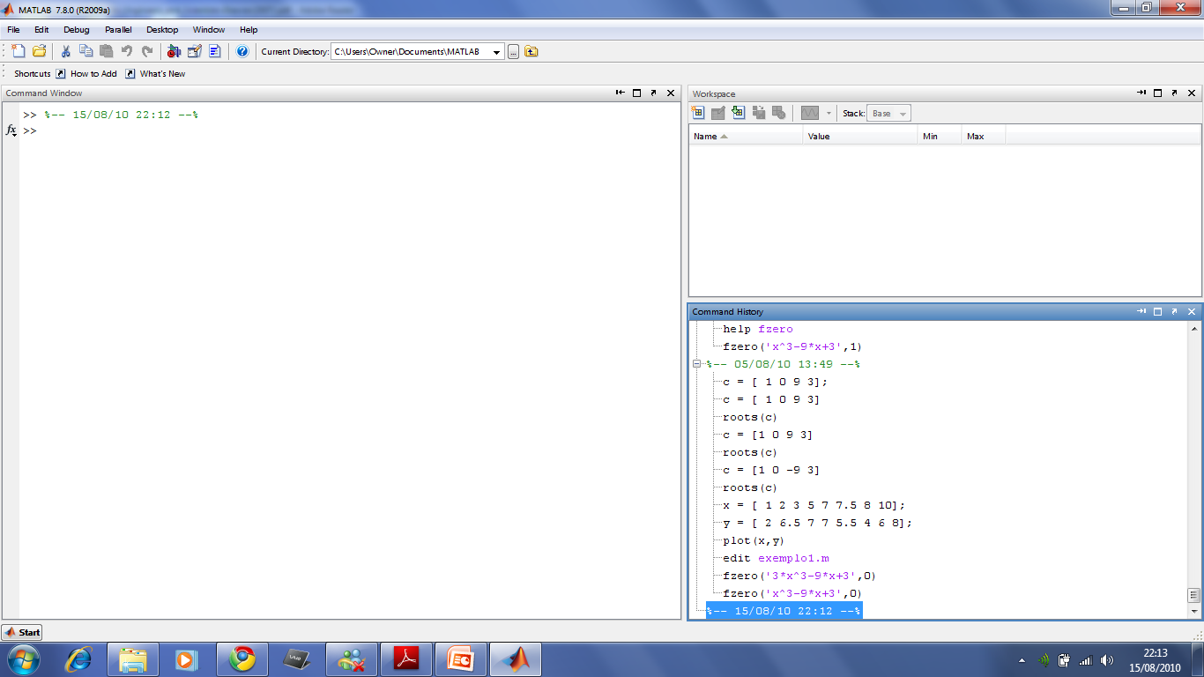Click Delete variable icon in Workspace
The height and width of the screenshot is (677, 1204).
pyautogui.click(x=779, y=113)
